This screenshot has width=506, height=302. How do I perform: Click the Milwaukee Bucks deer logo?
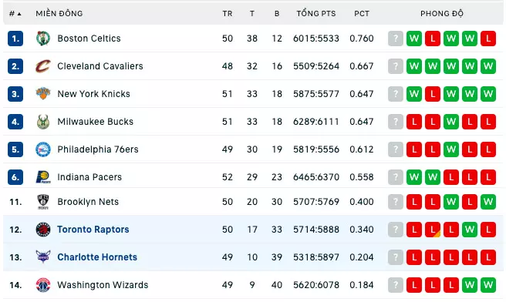[x=43, y=122]
